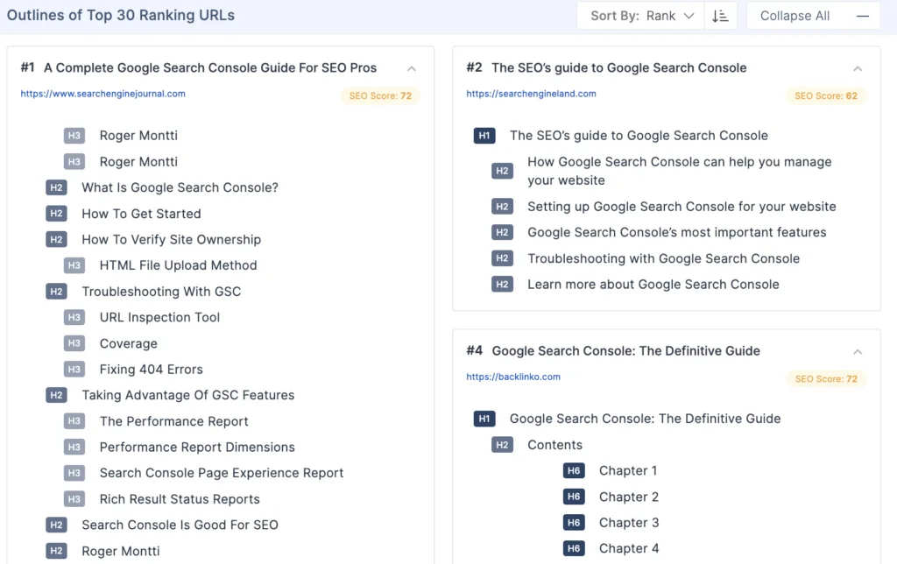
Task: Click H2 icon beside Setting up Google Search Console
Action: click(x=502, y=207)
